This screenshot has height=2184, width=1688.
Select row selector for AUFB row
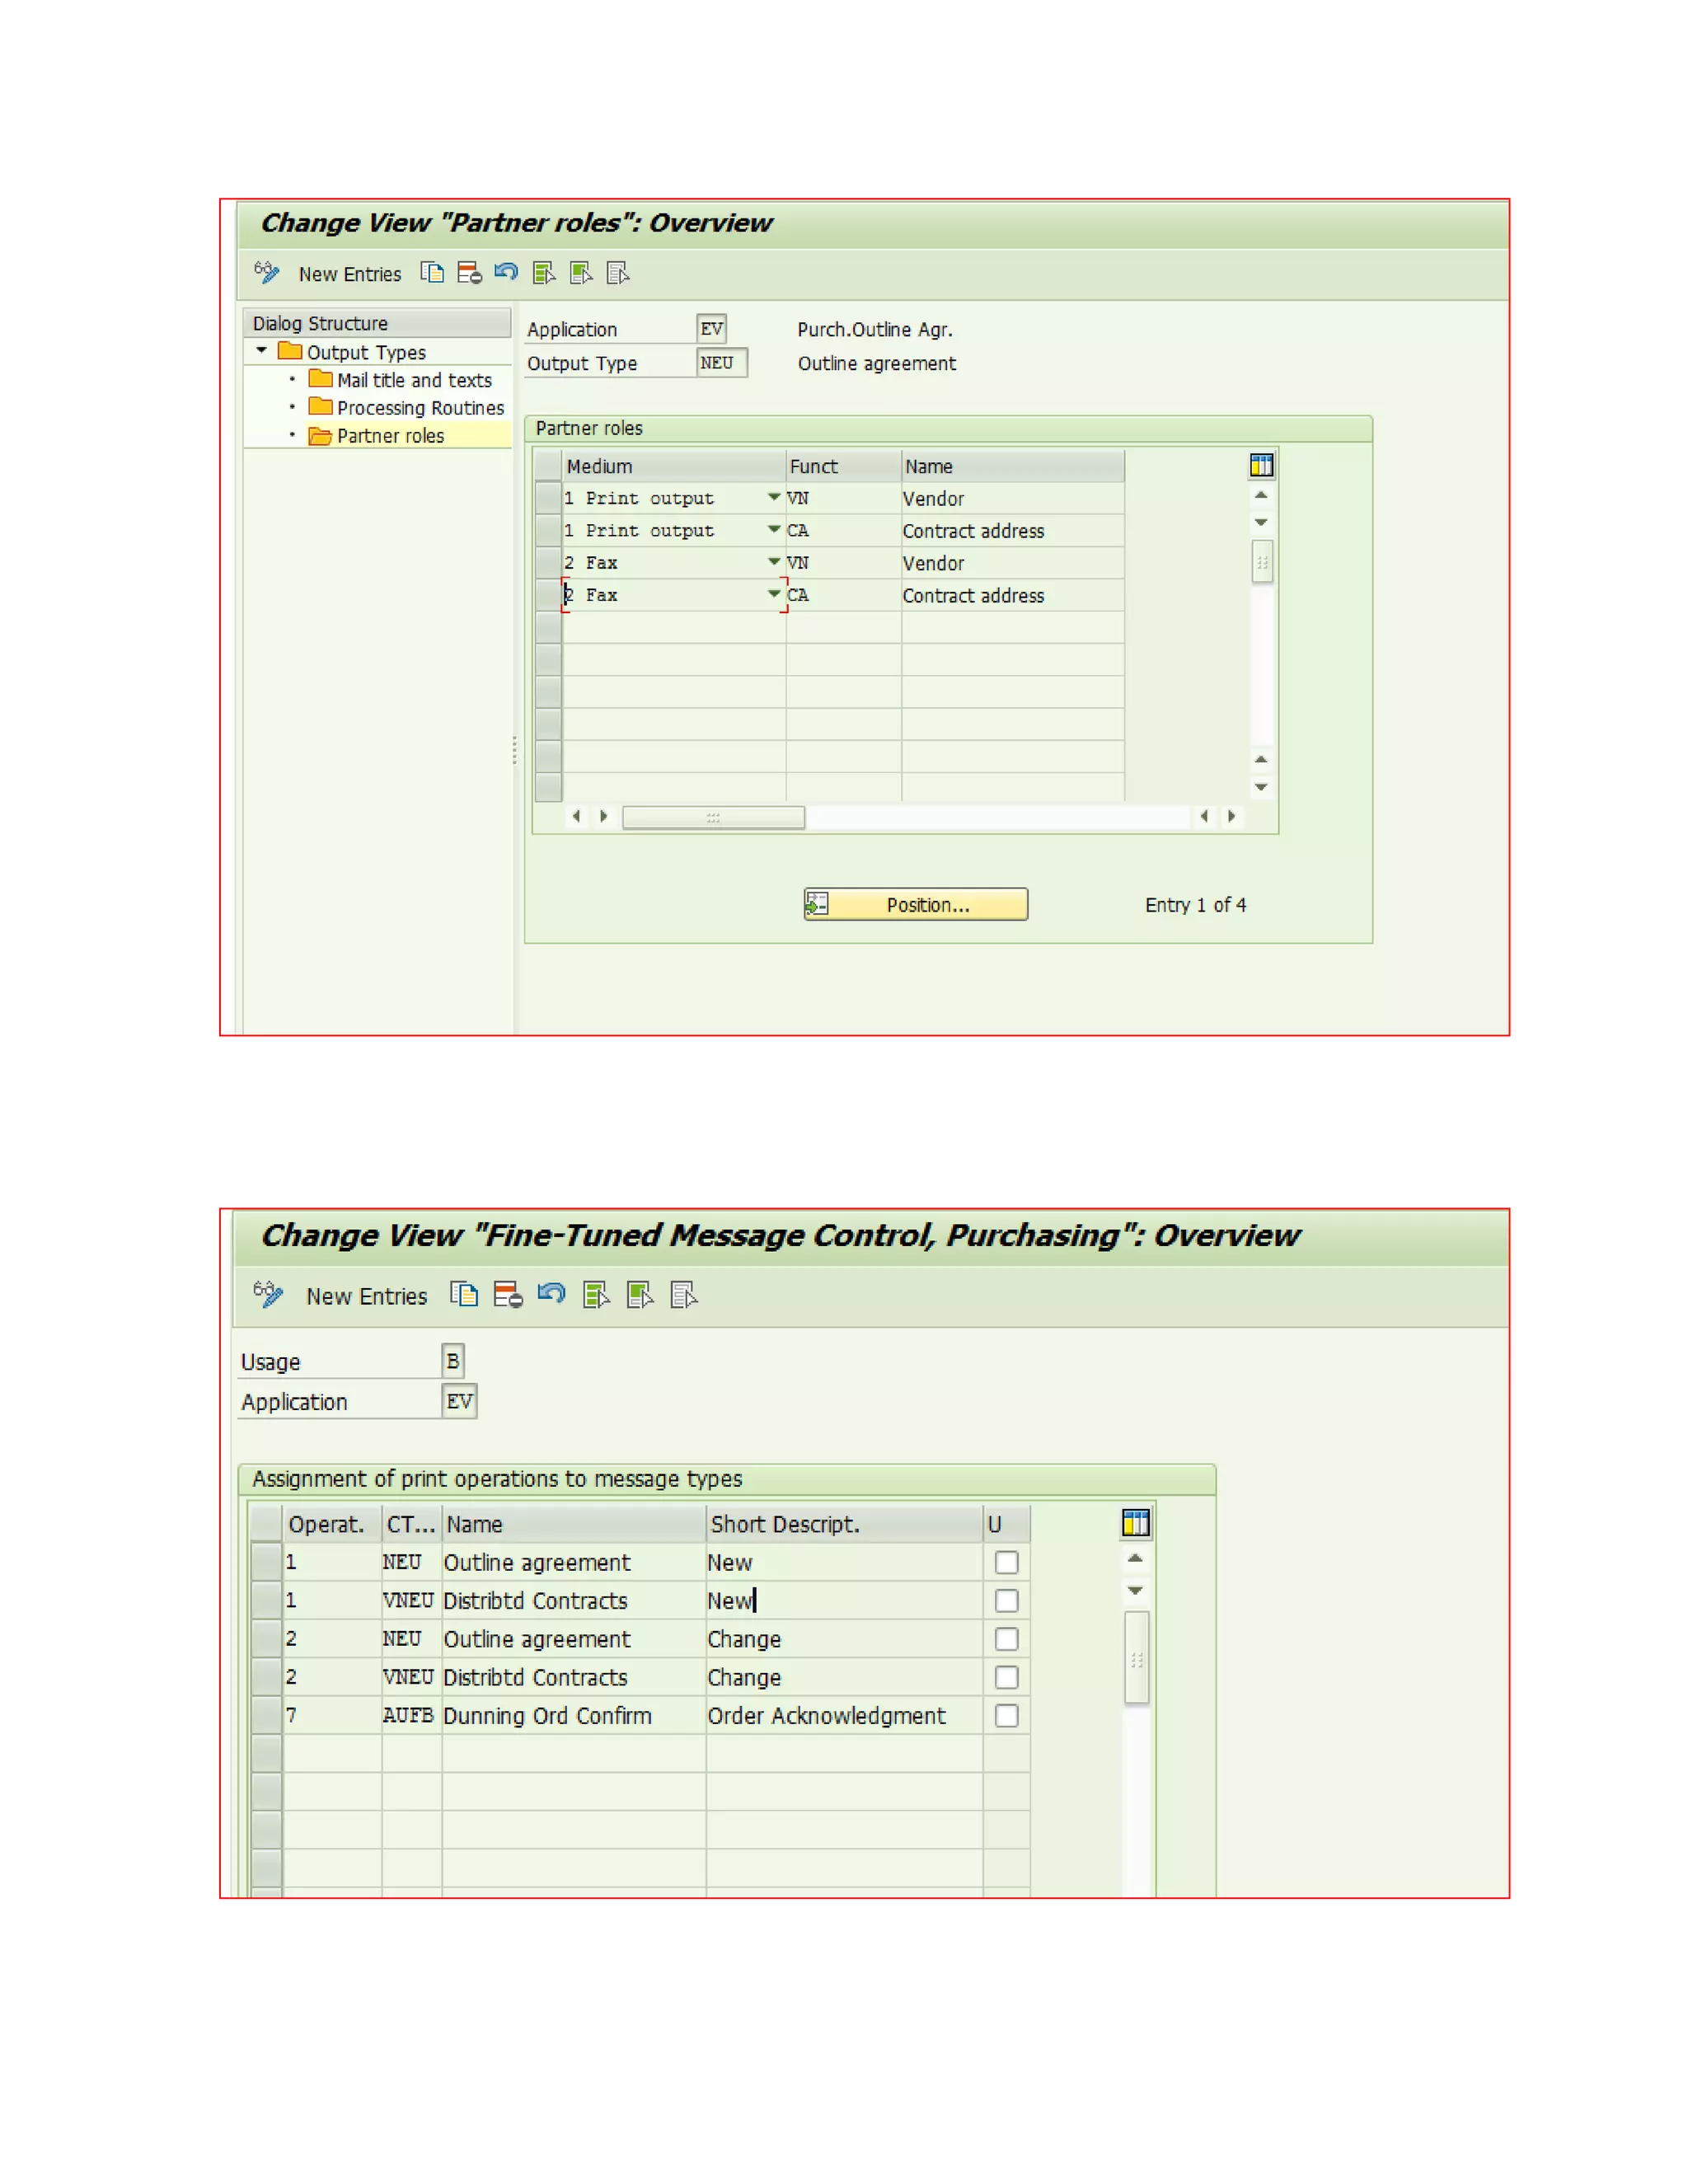click(266, 1715)
